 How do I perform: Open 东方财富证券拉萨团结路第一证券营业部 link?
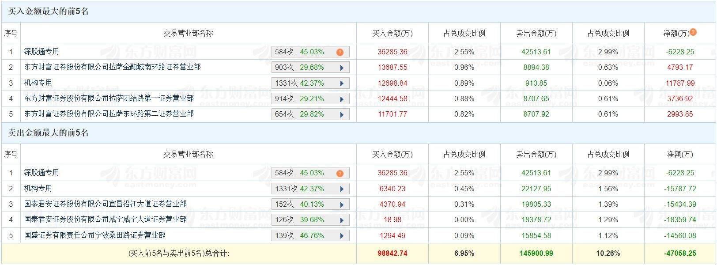coord(109,98)
